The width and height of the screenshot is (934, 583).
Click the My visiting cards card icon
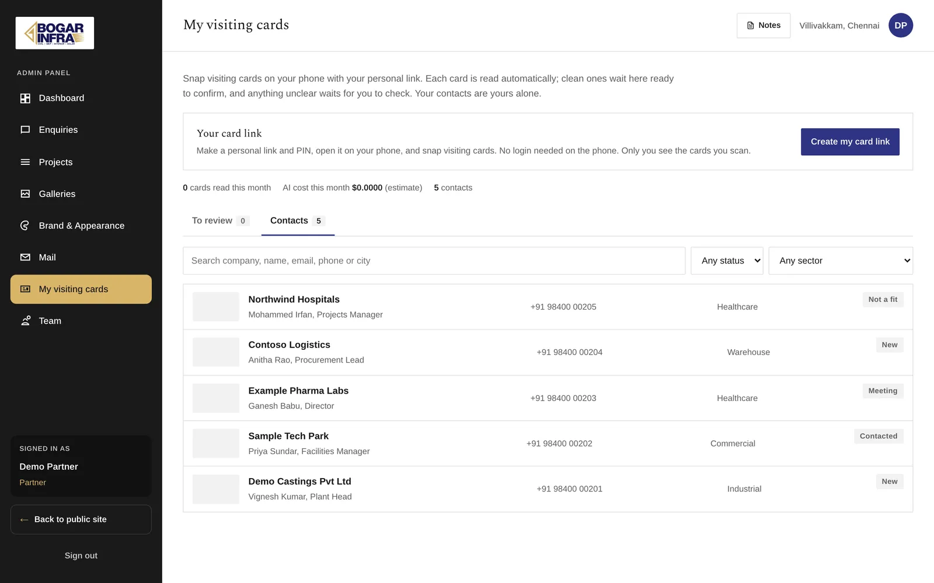point(25,289)
